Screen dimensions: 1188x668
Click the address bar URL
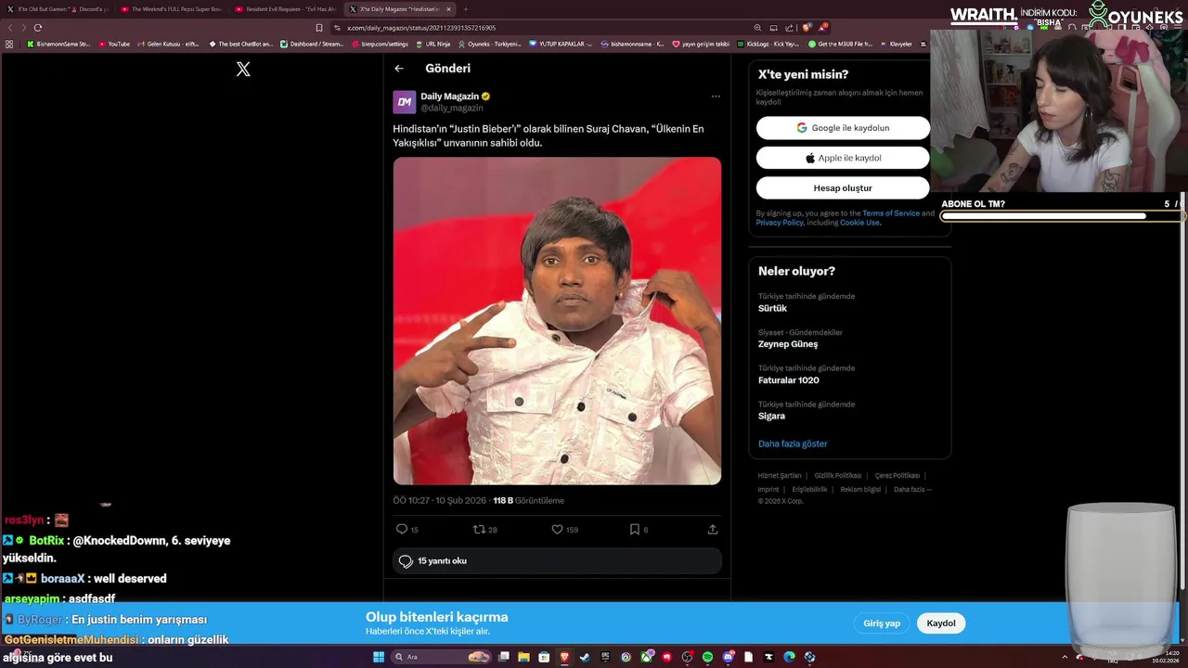[421, 28]
